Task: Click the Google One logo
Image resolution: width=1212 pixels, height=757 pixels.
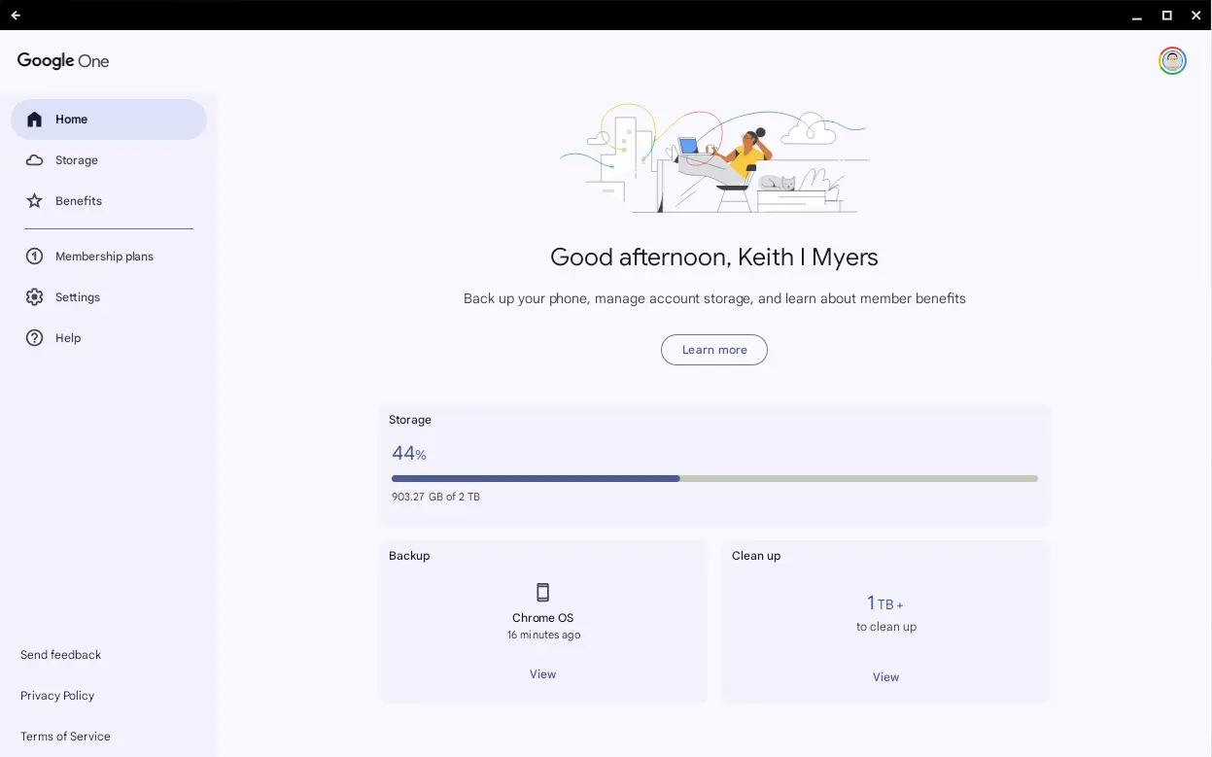Action: (63, 61)
